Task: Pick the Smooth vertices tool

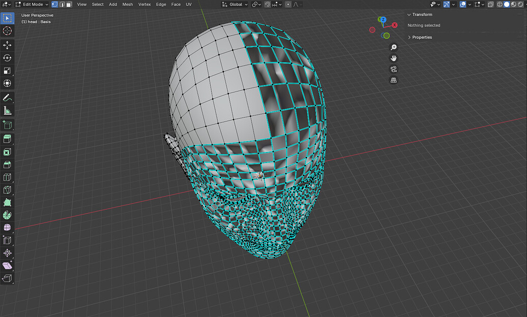Action: 7,228
